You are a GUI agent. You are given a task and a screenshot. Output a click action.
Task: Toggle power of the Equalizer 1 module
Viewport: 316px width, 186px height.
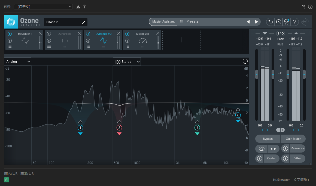click(10, 34)
